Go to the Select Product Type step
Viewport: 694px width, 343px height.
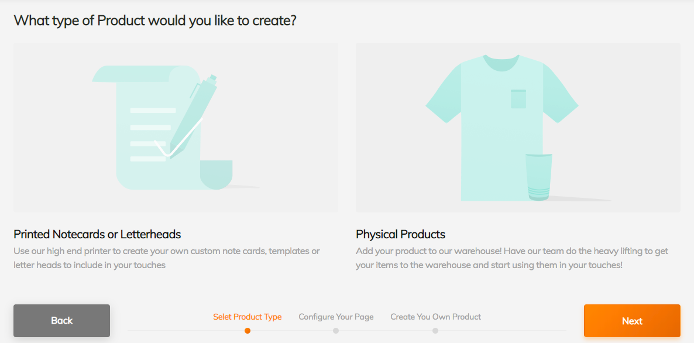coord(247,317)
